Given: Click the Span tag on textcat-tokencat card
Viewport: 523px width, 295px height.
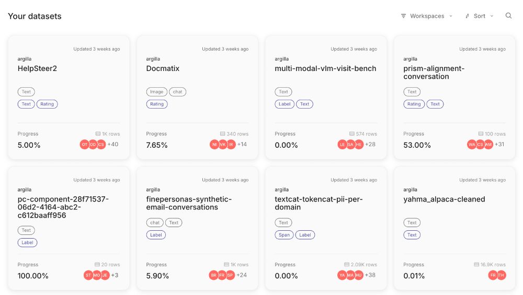Looking at the screenshot, I should [x=284, y=235].
